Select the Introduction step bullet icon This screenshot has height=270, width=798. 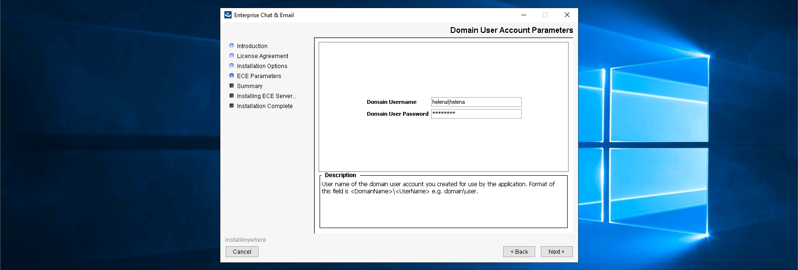click(x=232, y=46)
